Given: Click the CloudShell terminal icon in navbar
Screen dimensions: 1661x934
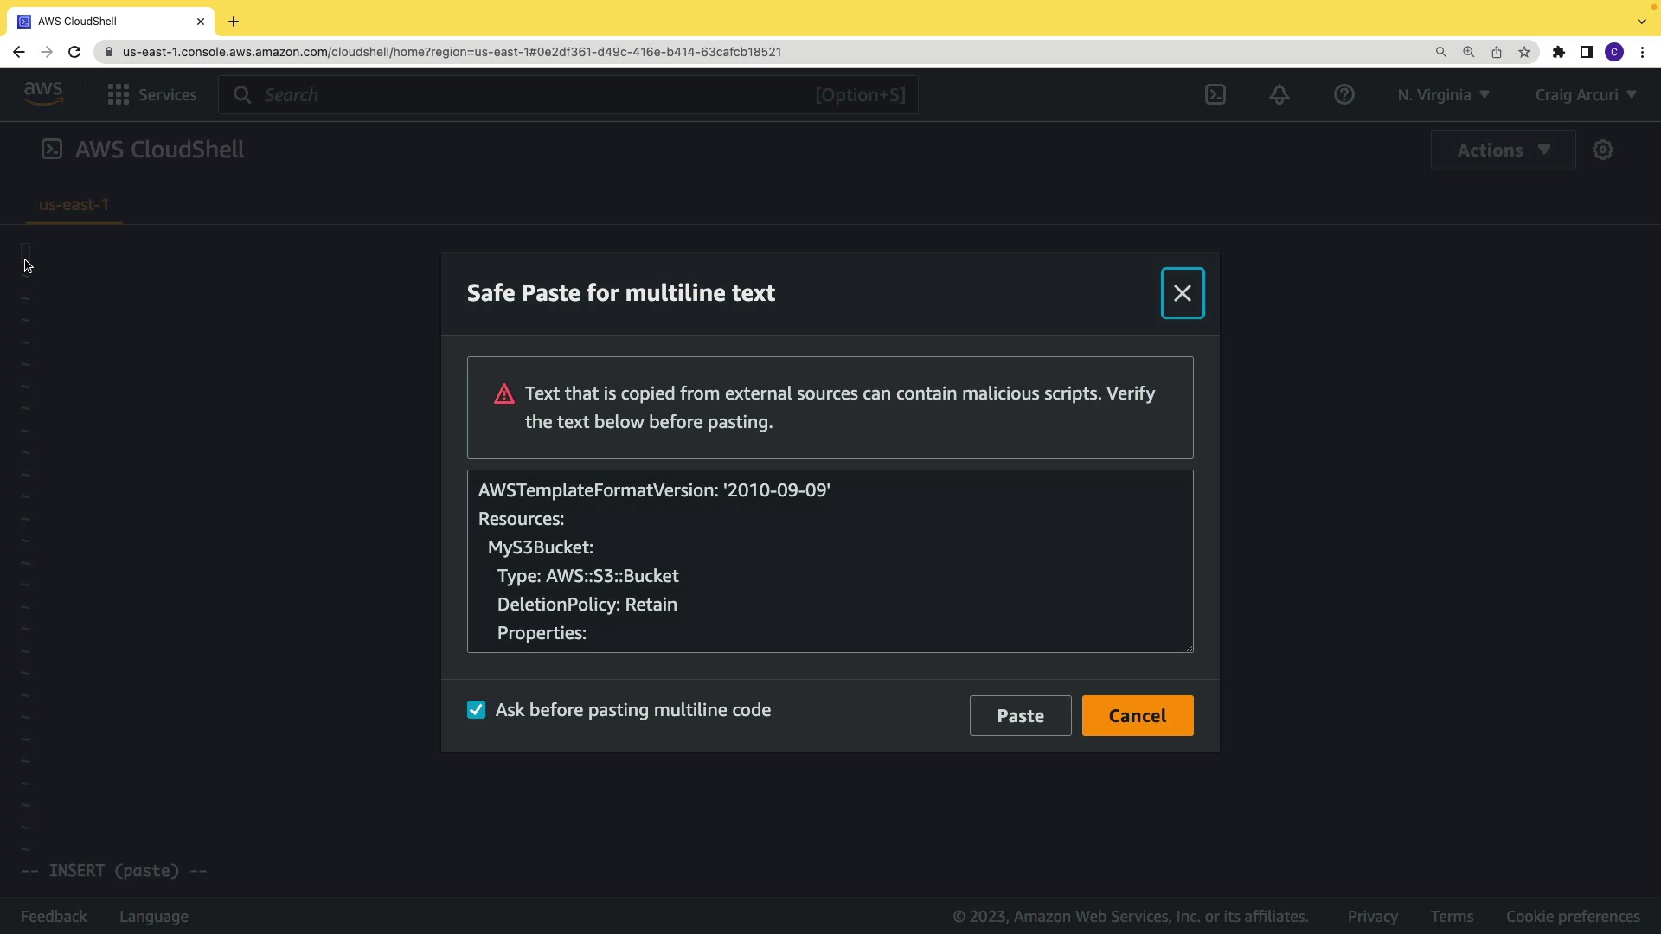Looking at the screenshot, I should click(x=1215, y=95).
